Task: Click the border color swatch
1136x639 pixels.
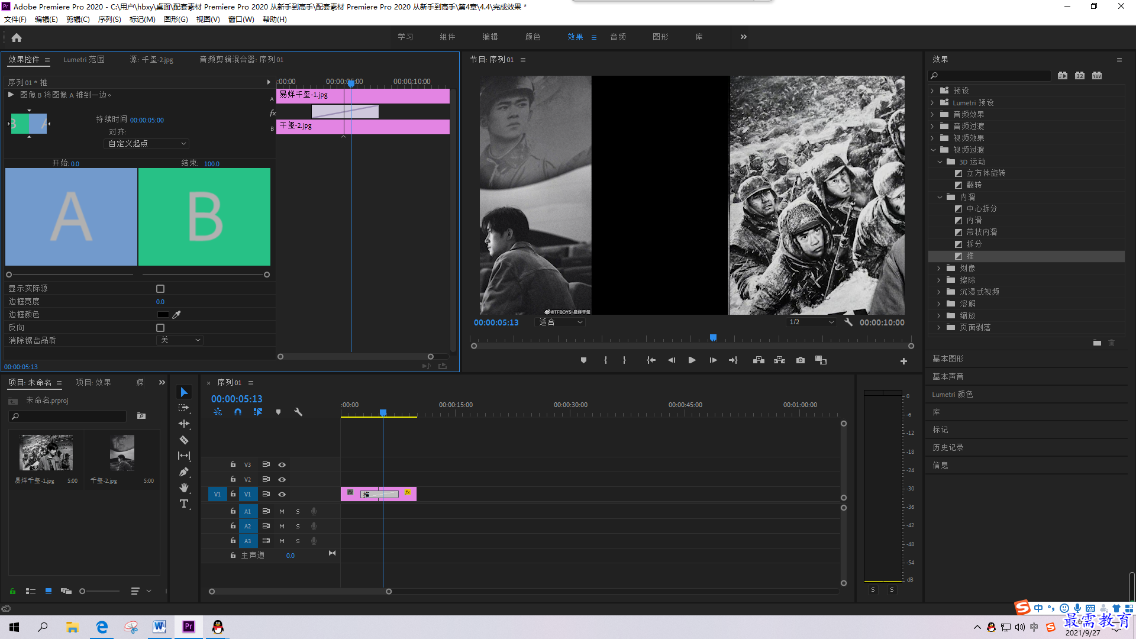Action: pyautogui.click(x=163, y=315)
